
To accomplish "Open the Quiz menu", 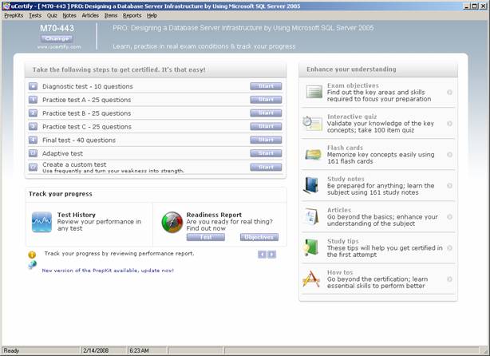I will [x=52, y=15].
